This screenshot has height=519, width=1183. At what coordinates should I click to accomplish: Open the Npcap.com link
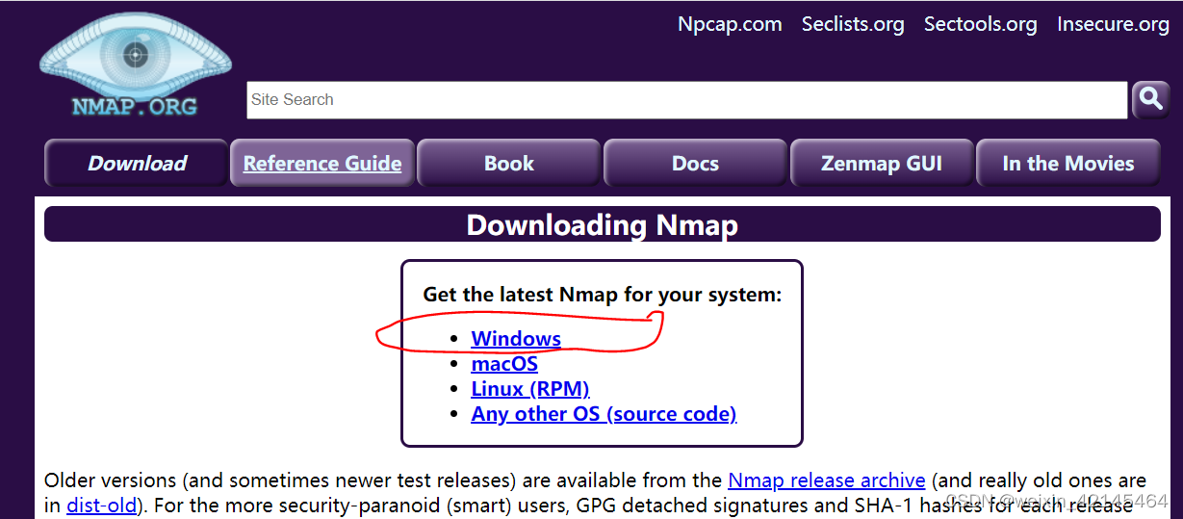tap(730, 24)
